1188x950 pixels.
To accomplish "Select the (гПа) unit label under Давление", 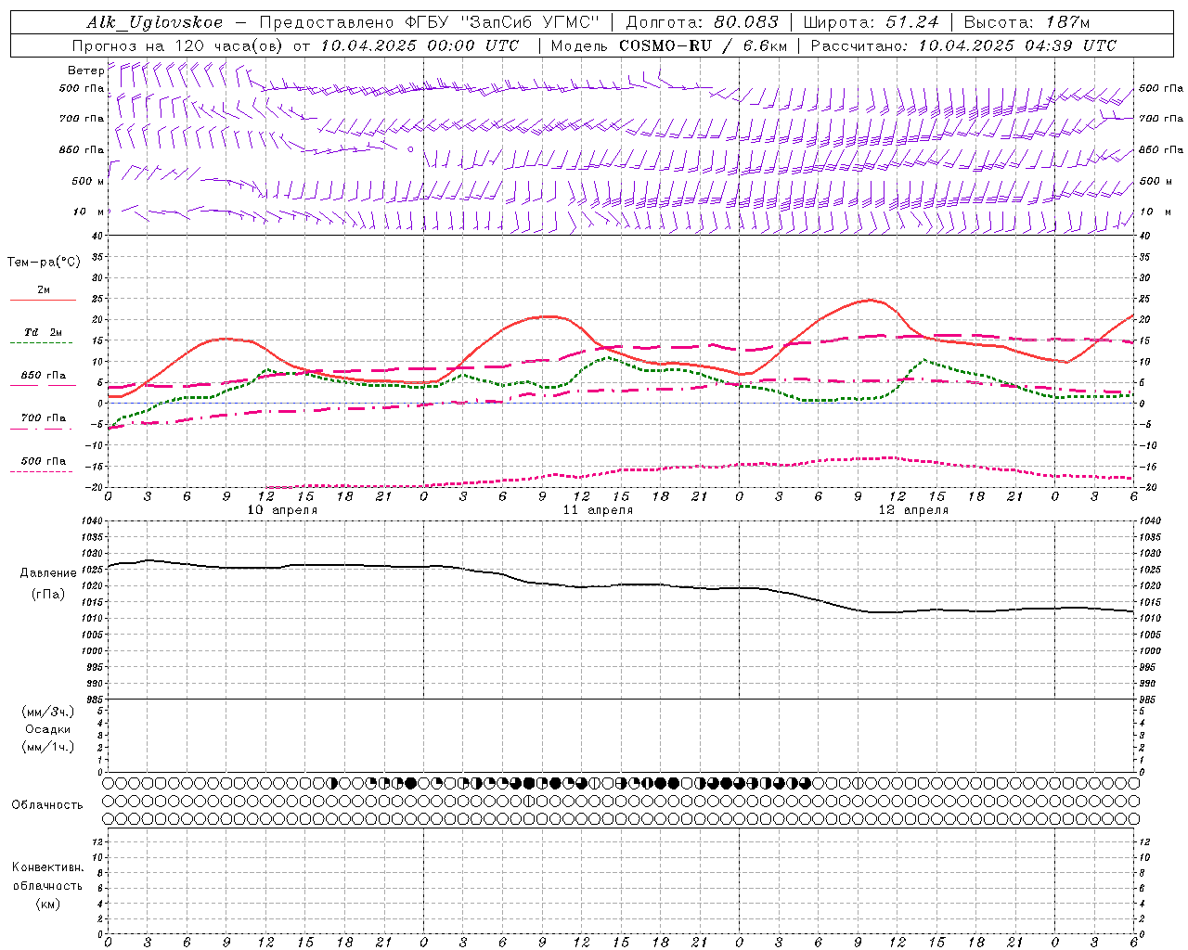I will coord(48,595).
